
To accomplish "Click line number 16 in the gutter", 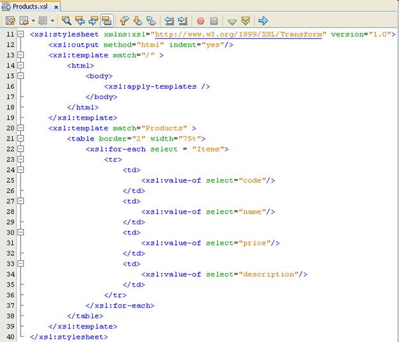I will tap(10, 86).
